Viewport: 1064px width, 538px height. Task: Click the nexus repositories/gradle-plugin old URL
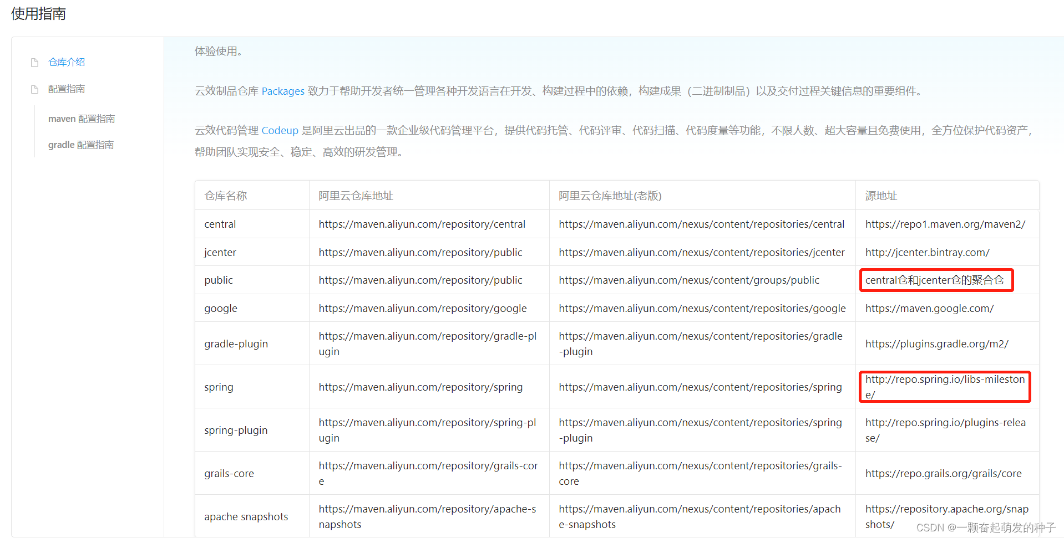point(701,344)
